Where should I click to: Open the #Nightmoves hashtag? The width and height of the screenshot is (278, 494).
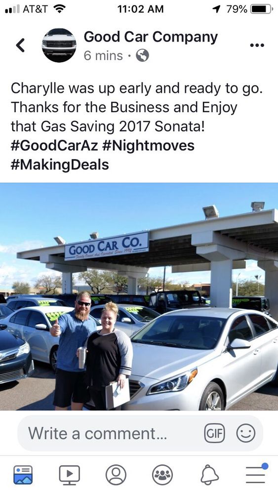click(x=148, y=146)
